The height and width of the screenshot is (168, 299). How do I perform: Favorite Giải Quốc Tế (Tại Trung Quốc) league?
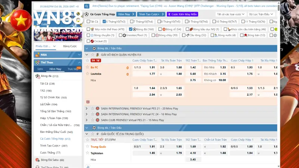point(93,134)
